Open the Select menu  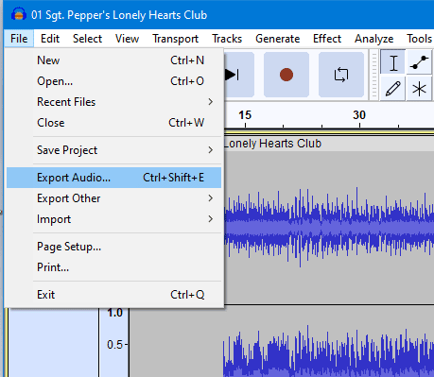click(87, 39)
